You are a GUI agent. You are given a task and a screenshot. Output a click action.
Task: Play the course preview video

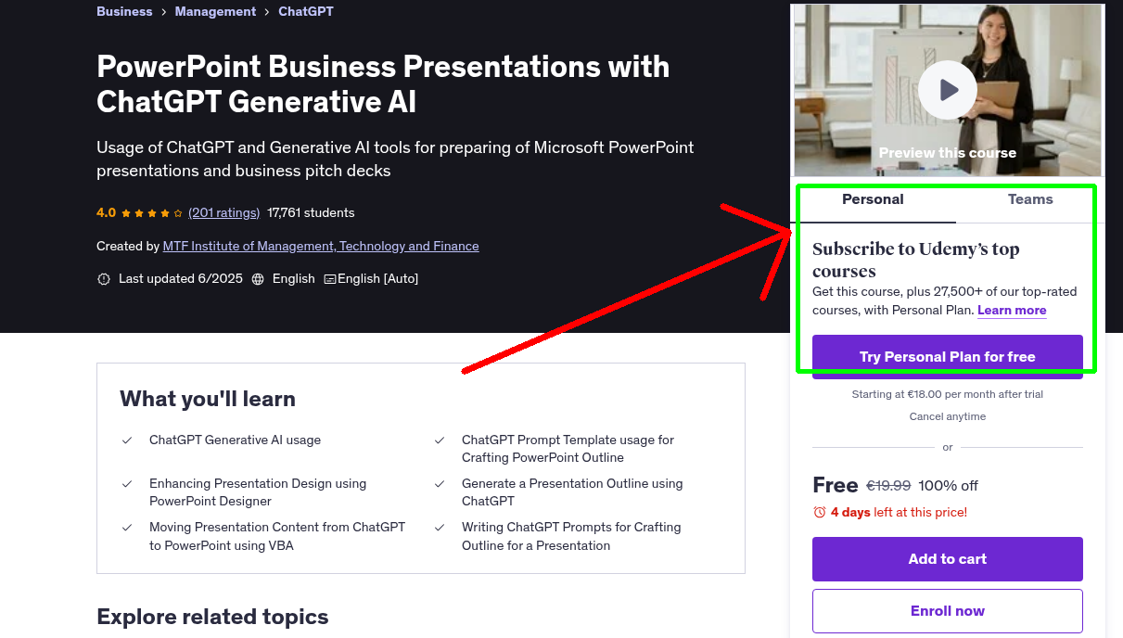tap(947, 90)
